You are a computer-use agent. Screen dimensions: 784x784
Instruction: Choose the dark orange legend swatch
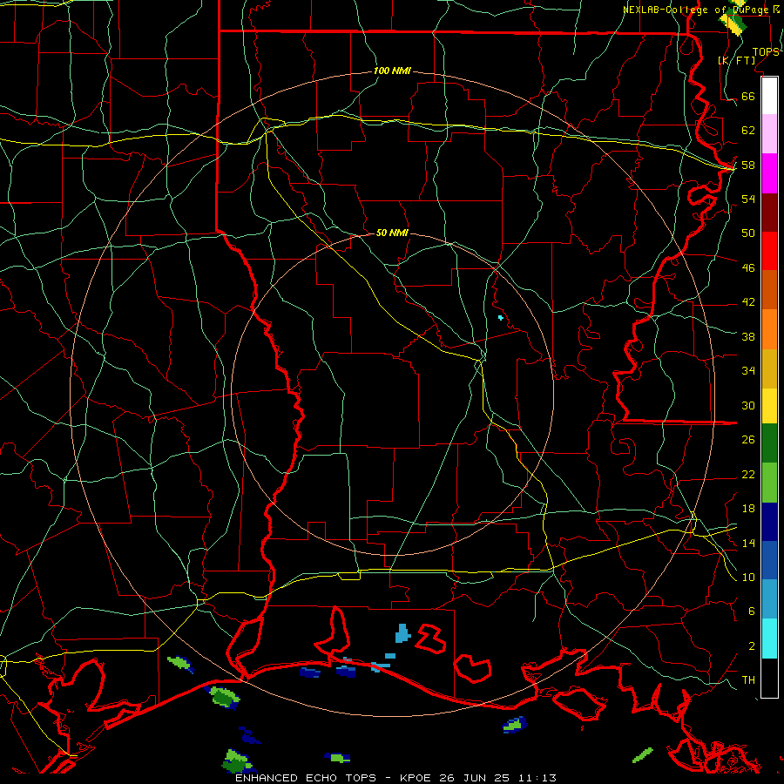[x=769, y=290]
